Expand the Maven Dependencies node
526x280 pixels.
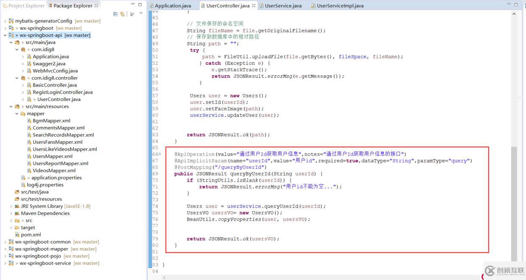(11, 213)
